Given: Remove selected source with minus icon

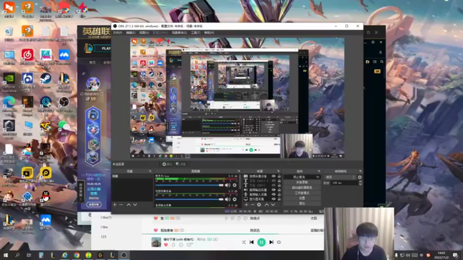Looking at the screenshot, I should (x=252, y=205).
